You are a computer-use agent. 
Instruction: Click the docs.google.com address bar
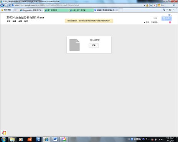[78, 5]
